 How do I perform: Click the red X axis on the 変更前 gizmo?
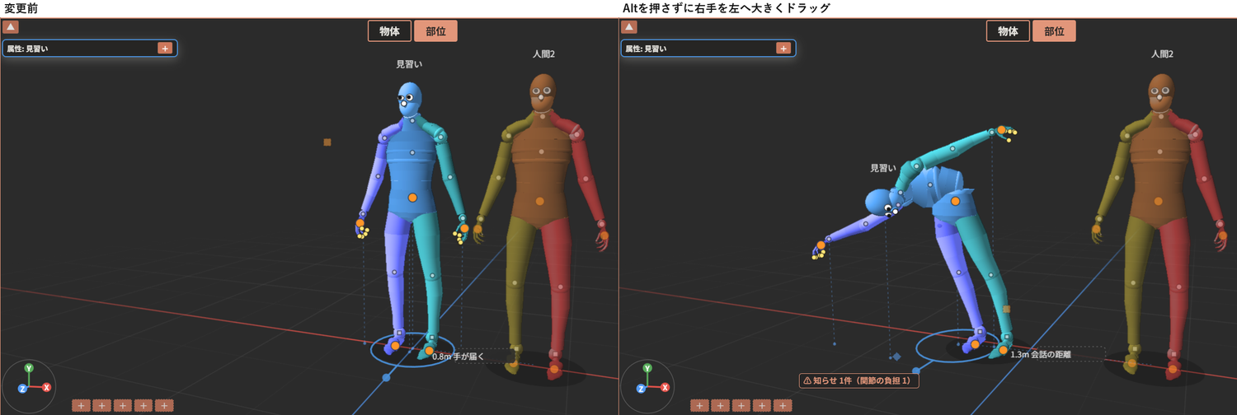click(46, 387)
